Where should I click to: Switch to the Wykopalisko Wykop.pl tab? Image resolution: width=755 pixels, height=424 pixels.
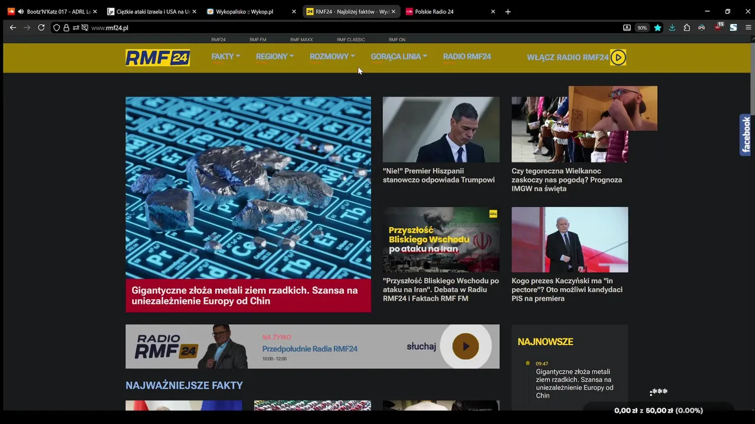251,12
